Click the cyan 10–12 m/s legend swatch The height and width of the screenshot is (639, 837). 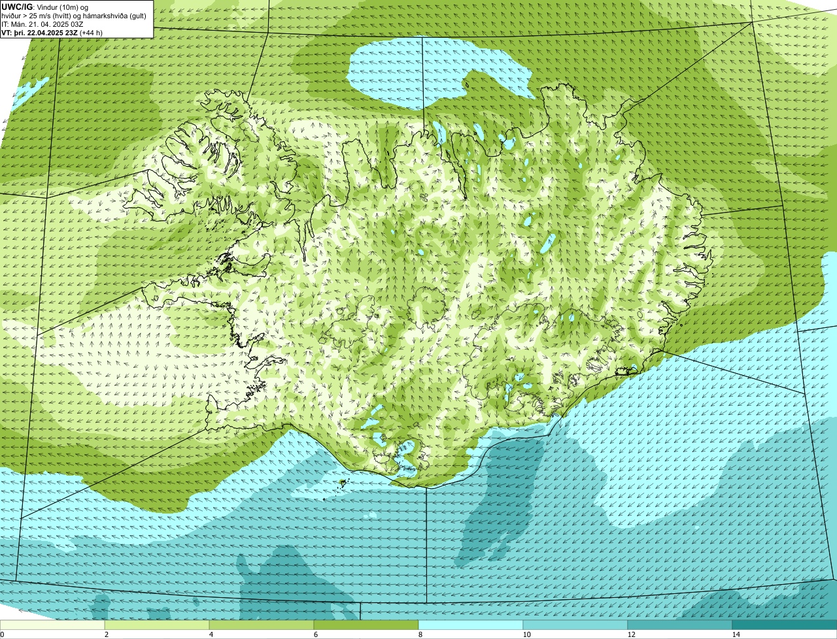575,625
